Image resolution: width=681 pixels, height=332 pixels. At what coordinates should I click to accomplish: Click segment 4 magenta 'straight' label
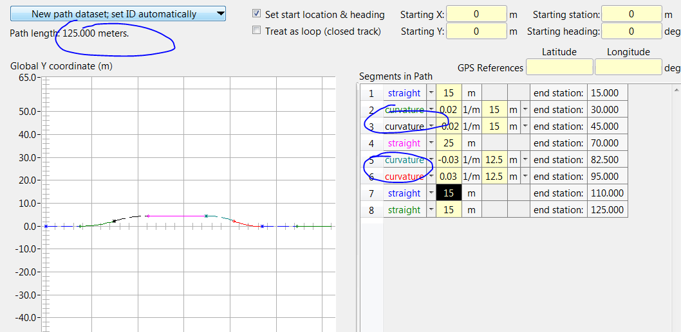point(404,143)
